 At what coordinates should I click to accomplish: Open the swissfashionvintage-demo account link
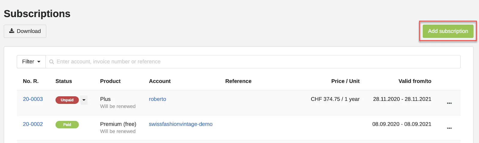[181, 124]
